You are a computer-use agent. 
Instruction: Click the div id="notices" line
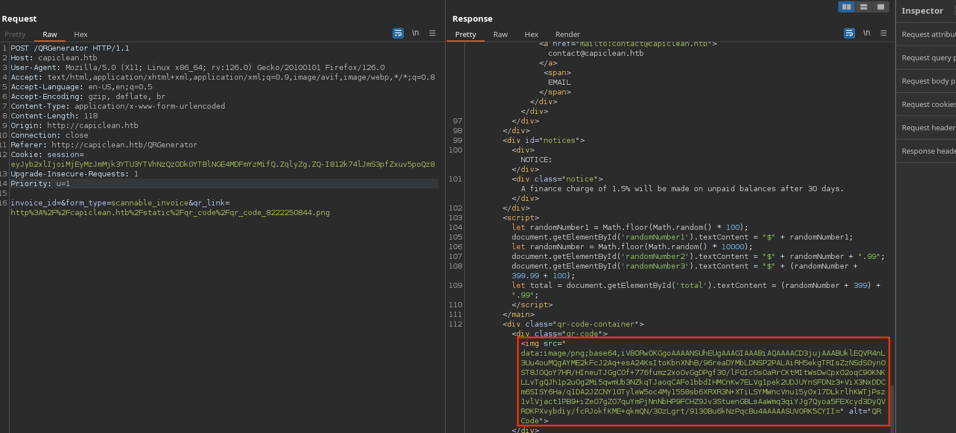[544, 141]
